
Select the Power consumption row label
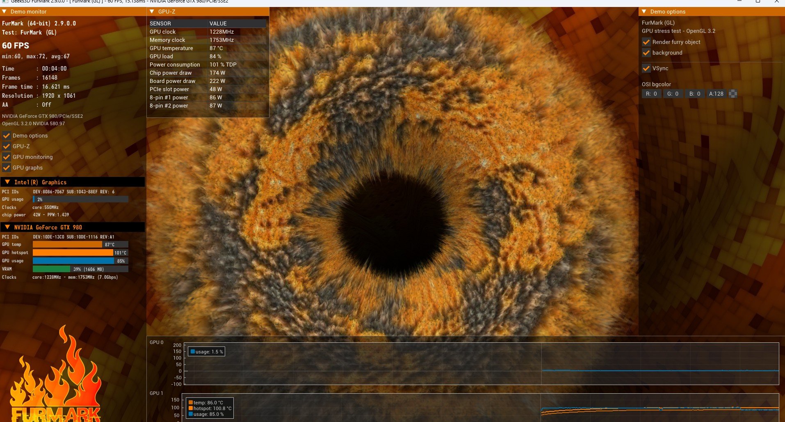(175, 64)
